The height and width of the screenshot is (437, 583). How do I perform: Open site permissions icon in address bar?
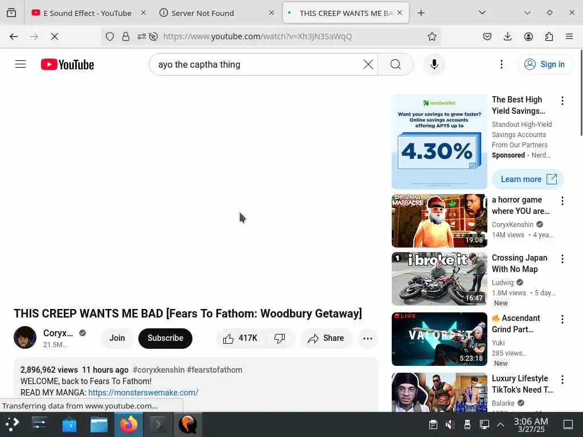click(x=142, y=36)
